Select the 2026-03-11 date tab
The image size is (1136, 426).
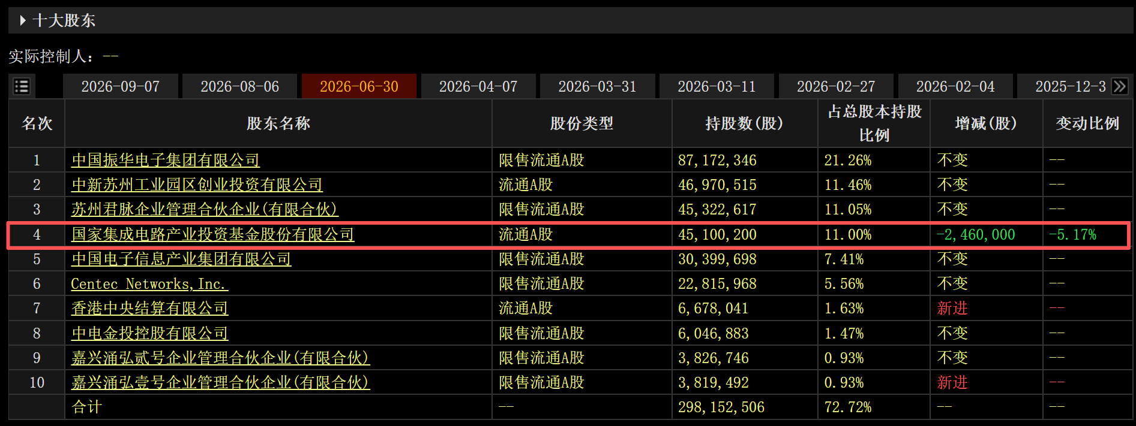point(717,86)
